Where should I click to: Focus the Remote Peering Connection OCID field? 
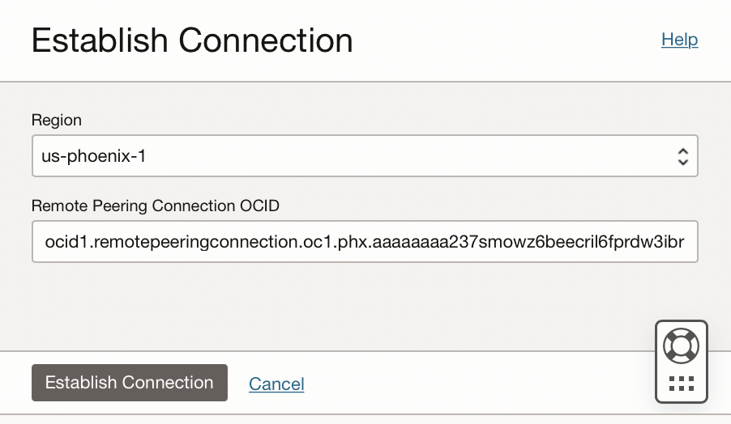point(365,242)
